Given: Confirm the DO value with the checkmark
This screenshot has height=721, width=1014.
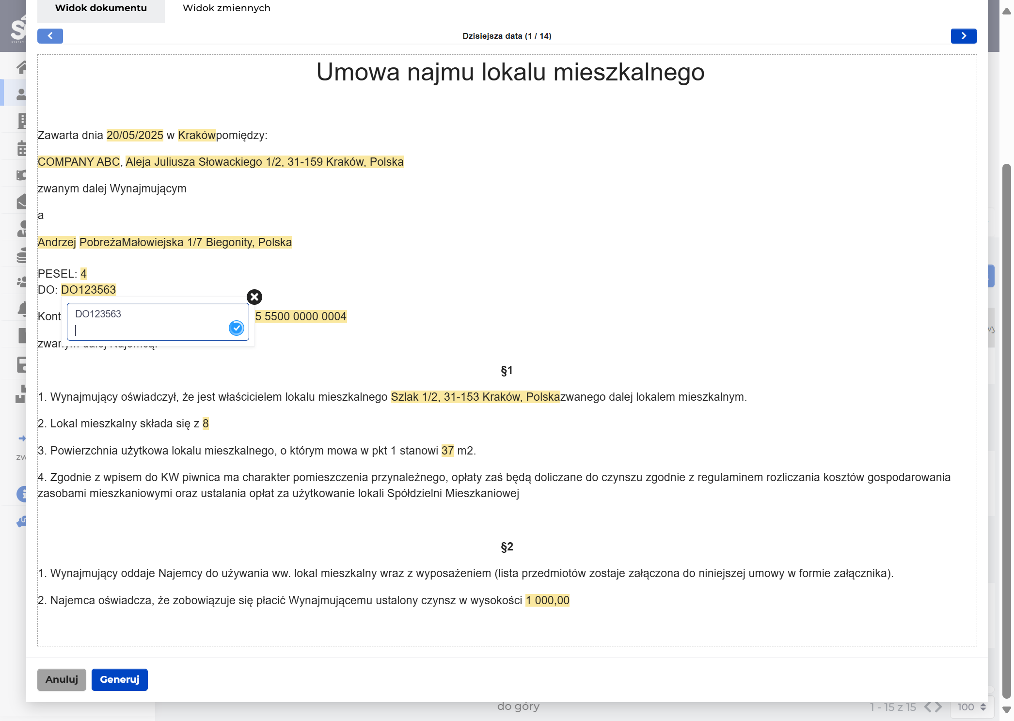Looking at the screenshot, I should [236, 328].
